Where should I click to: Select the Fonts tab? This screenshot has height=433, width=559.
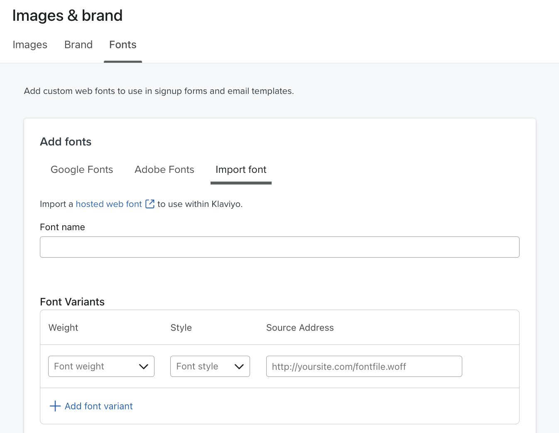(x=123, y=44)
